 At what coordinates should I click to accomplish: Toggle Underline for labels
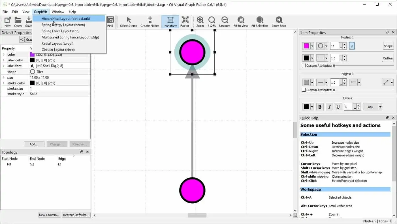pyautogui.click(x=338, y=107)
